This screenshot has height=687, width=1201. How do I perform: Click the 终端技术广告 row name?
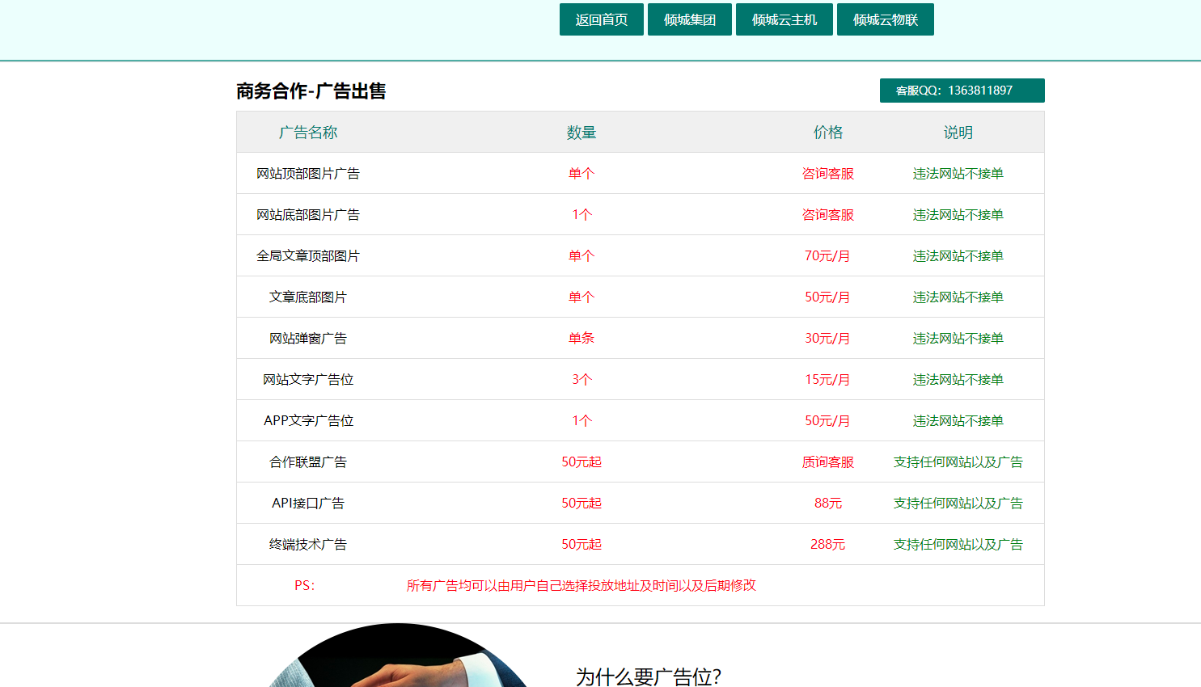pos(308,545)
